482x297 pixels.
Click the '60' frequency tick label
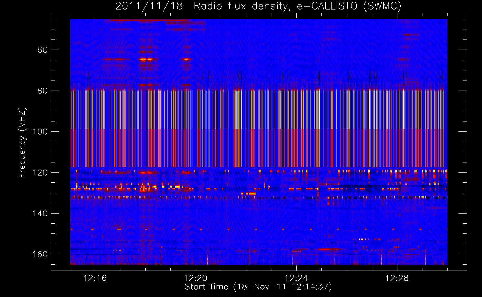(x=43, y=50)
